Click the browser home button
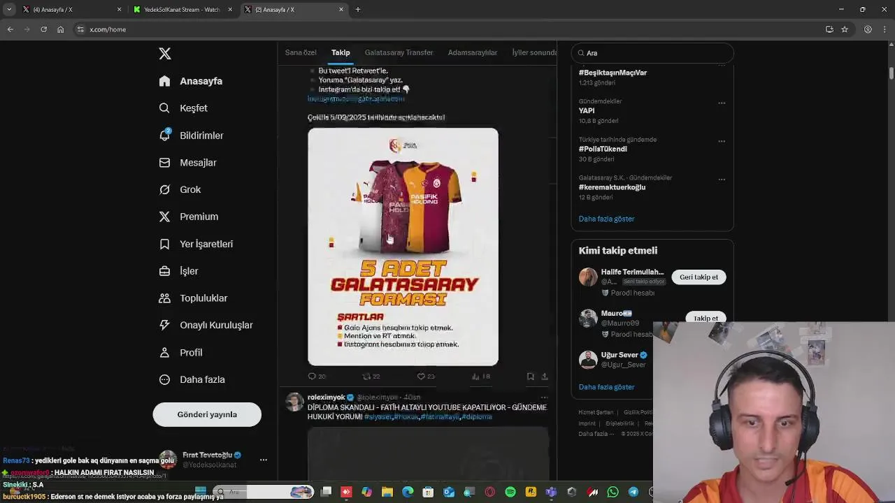The width and height of the screenshot is (895, 503). tap(60, 29)
